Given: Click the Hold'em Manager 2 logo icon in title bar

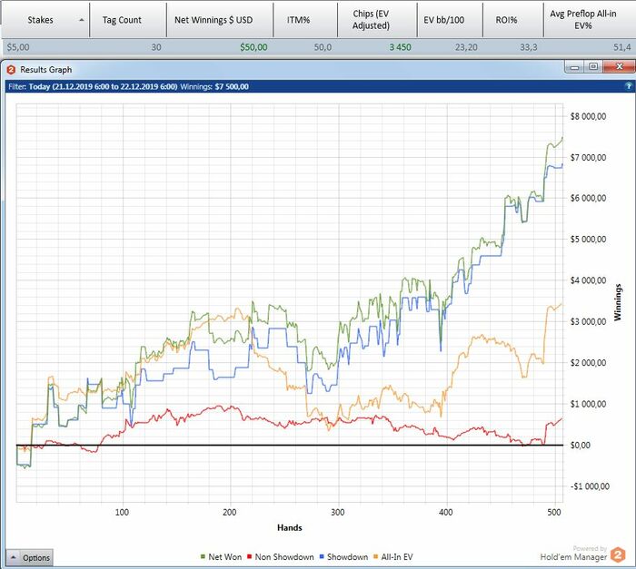Looking at the screenshot, I should coord(11,70).
